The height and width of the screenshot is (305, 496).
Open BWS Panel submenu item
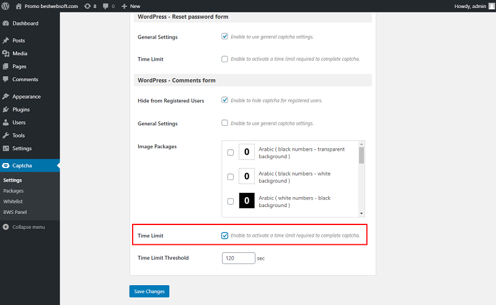[x=15, y=212]
